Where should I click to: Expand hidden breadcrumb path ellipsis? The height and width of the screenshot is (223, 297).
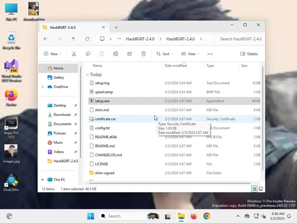pyautogui.click(x=119, y=39)
